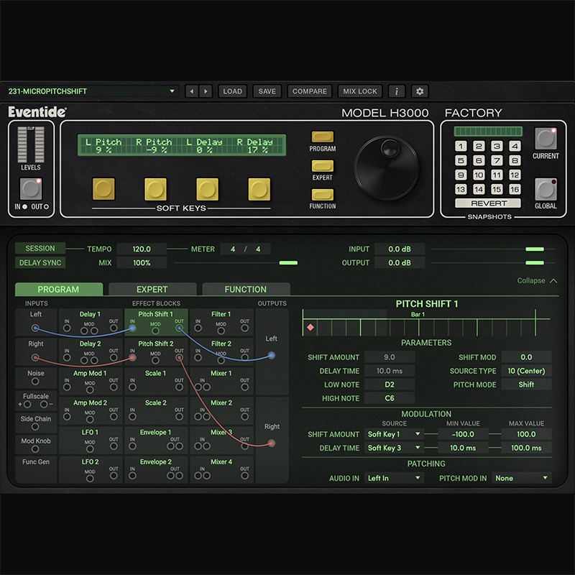Switch to the EXPERT tab

click(x=152, y=289)
